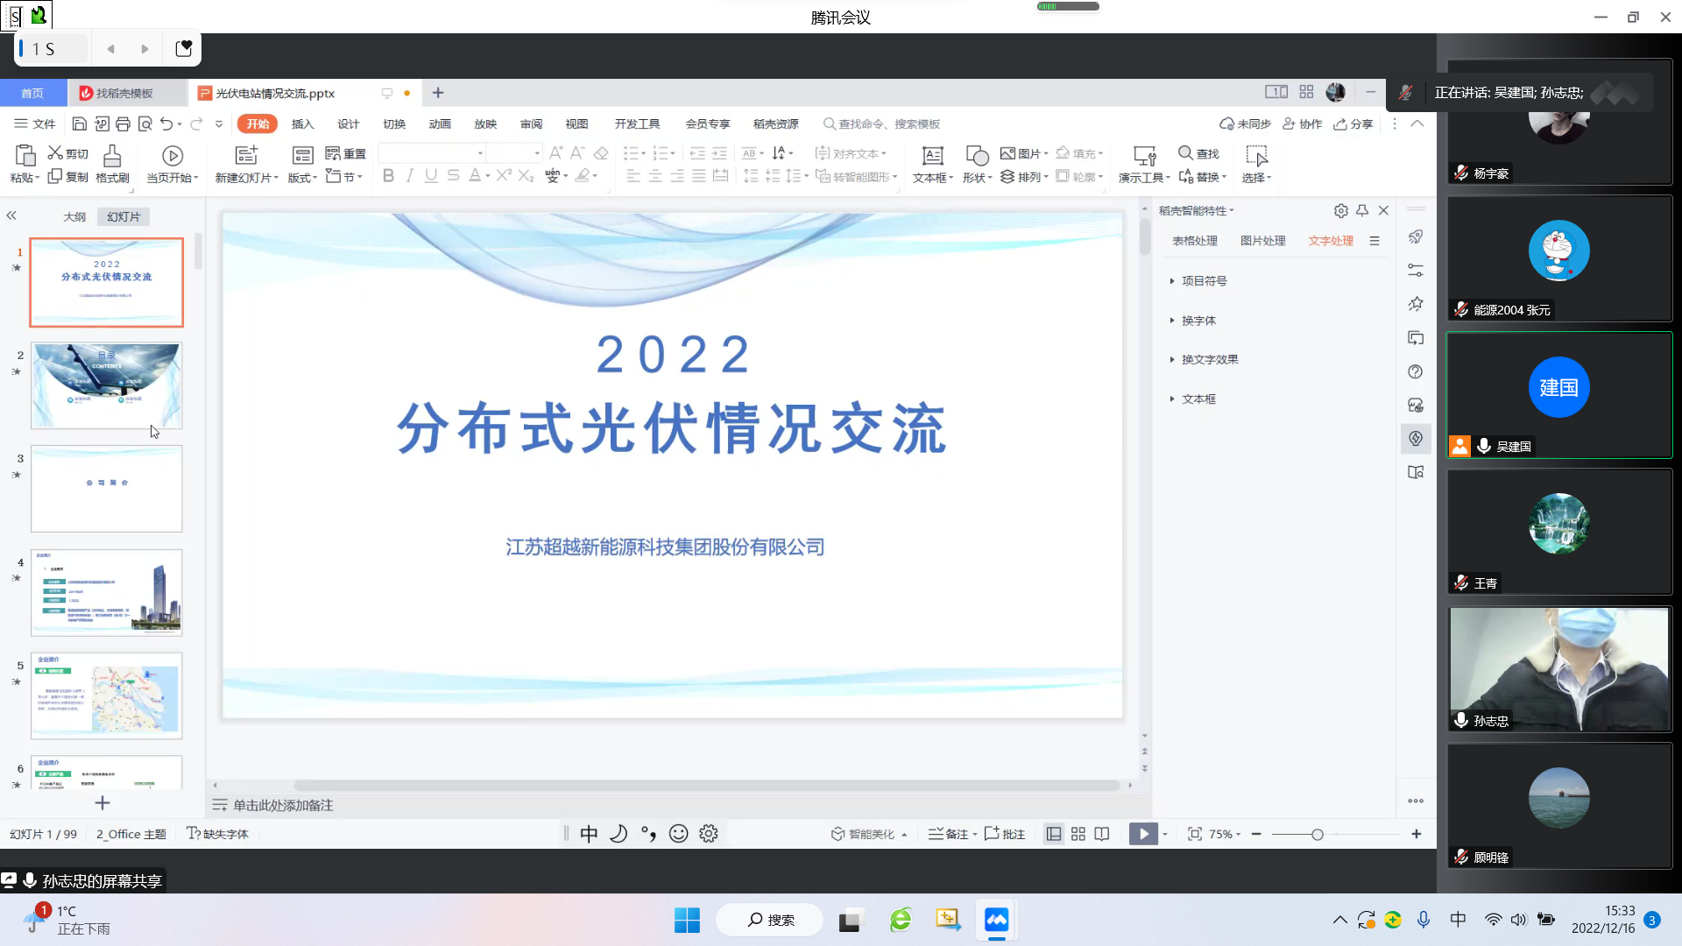Switch to normal view button
1682x946 pixels.
tap(1054, 834)
